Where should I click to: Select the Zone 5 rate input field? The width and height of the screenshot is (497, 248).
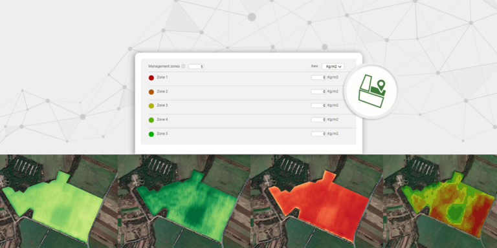coord(318,134)
